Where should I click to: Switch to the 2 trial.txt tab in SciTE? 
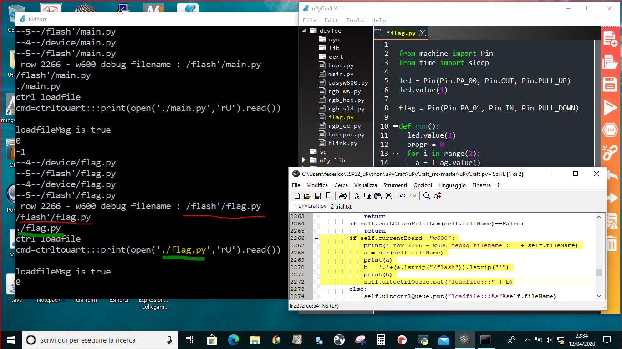click(341, 206)
